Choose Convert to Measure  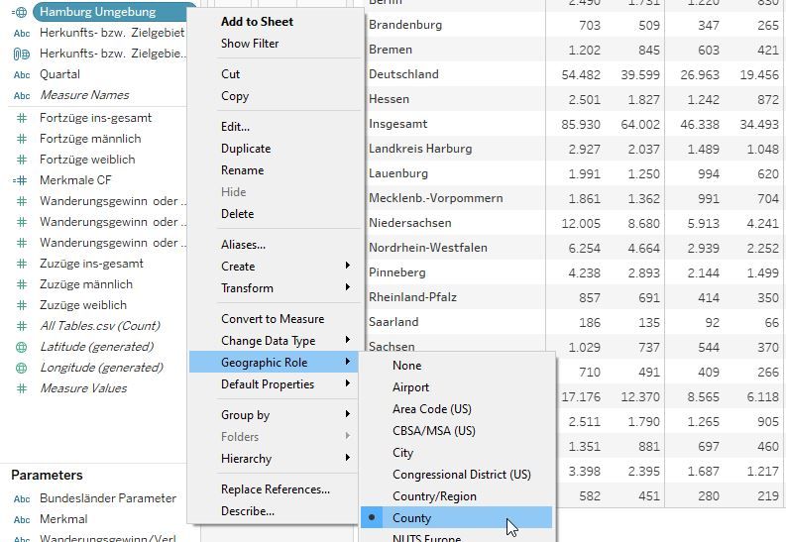(272, 319)
